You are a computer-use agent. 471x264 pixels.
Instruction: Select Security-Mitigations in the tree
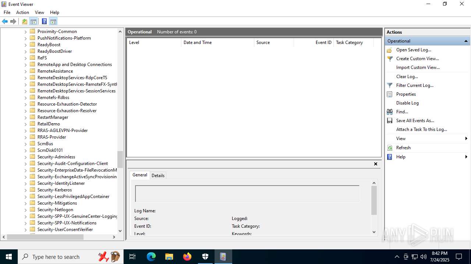[57, 203]
